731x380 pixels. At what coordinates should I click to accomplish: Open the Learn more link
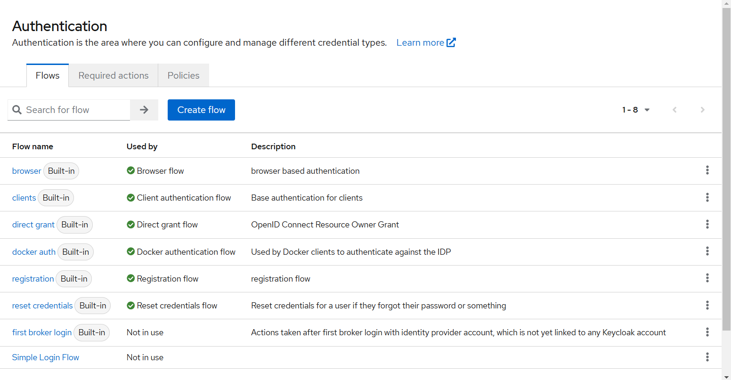point(420,42)
